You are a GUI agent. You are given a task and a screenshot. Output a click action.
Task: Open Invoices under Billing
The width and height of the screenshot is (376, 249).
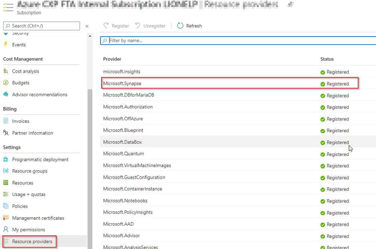(x=21, y=121)
